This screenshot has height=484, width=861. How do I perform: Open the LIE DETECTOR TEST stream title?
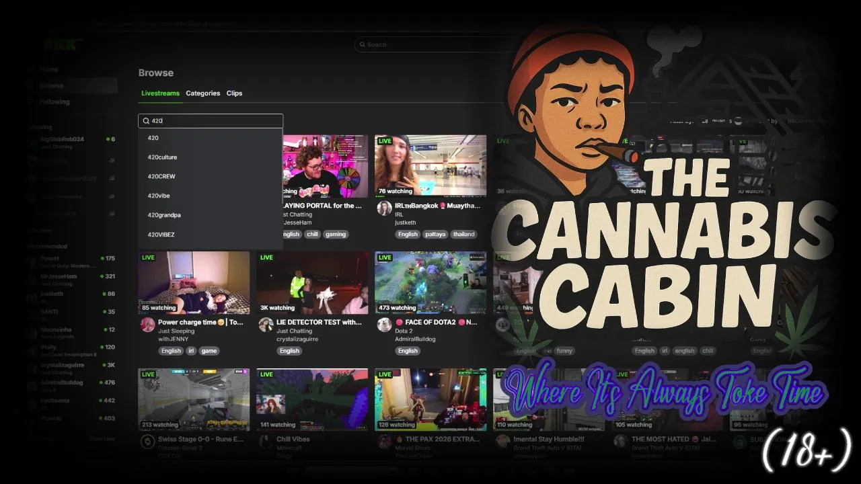tap(319, 323)
